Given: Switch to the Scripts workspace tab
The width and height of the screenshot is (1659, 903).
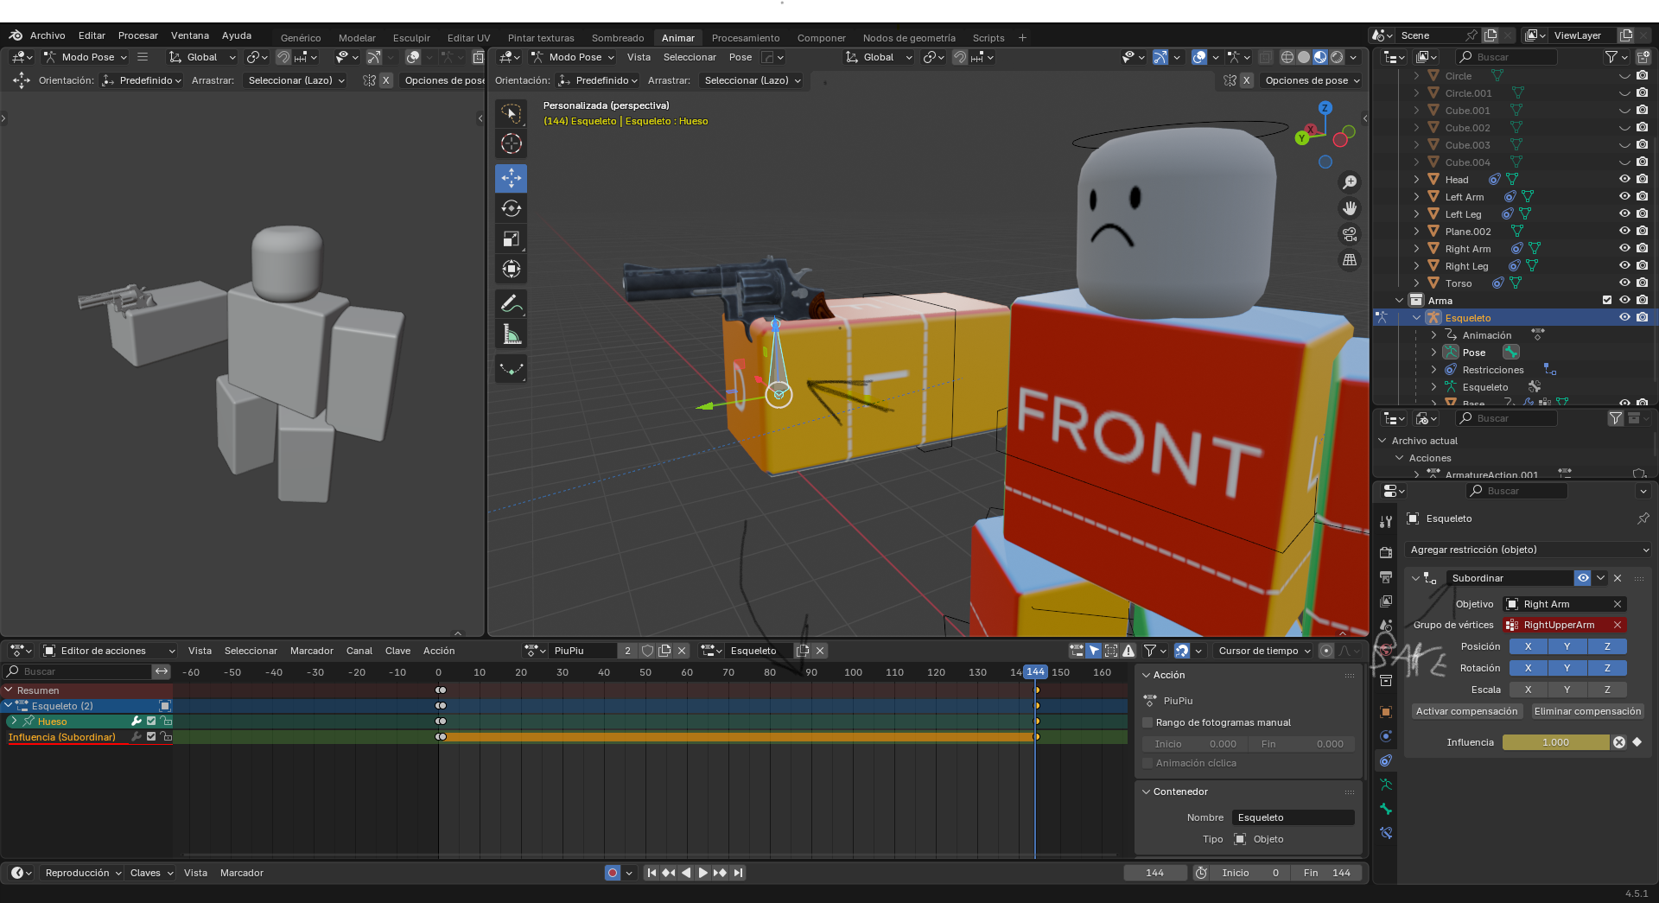Looking at the screenshot, I should click(x=988, y=38).
